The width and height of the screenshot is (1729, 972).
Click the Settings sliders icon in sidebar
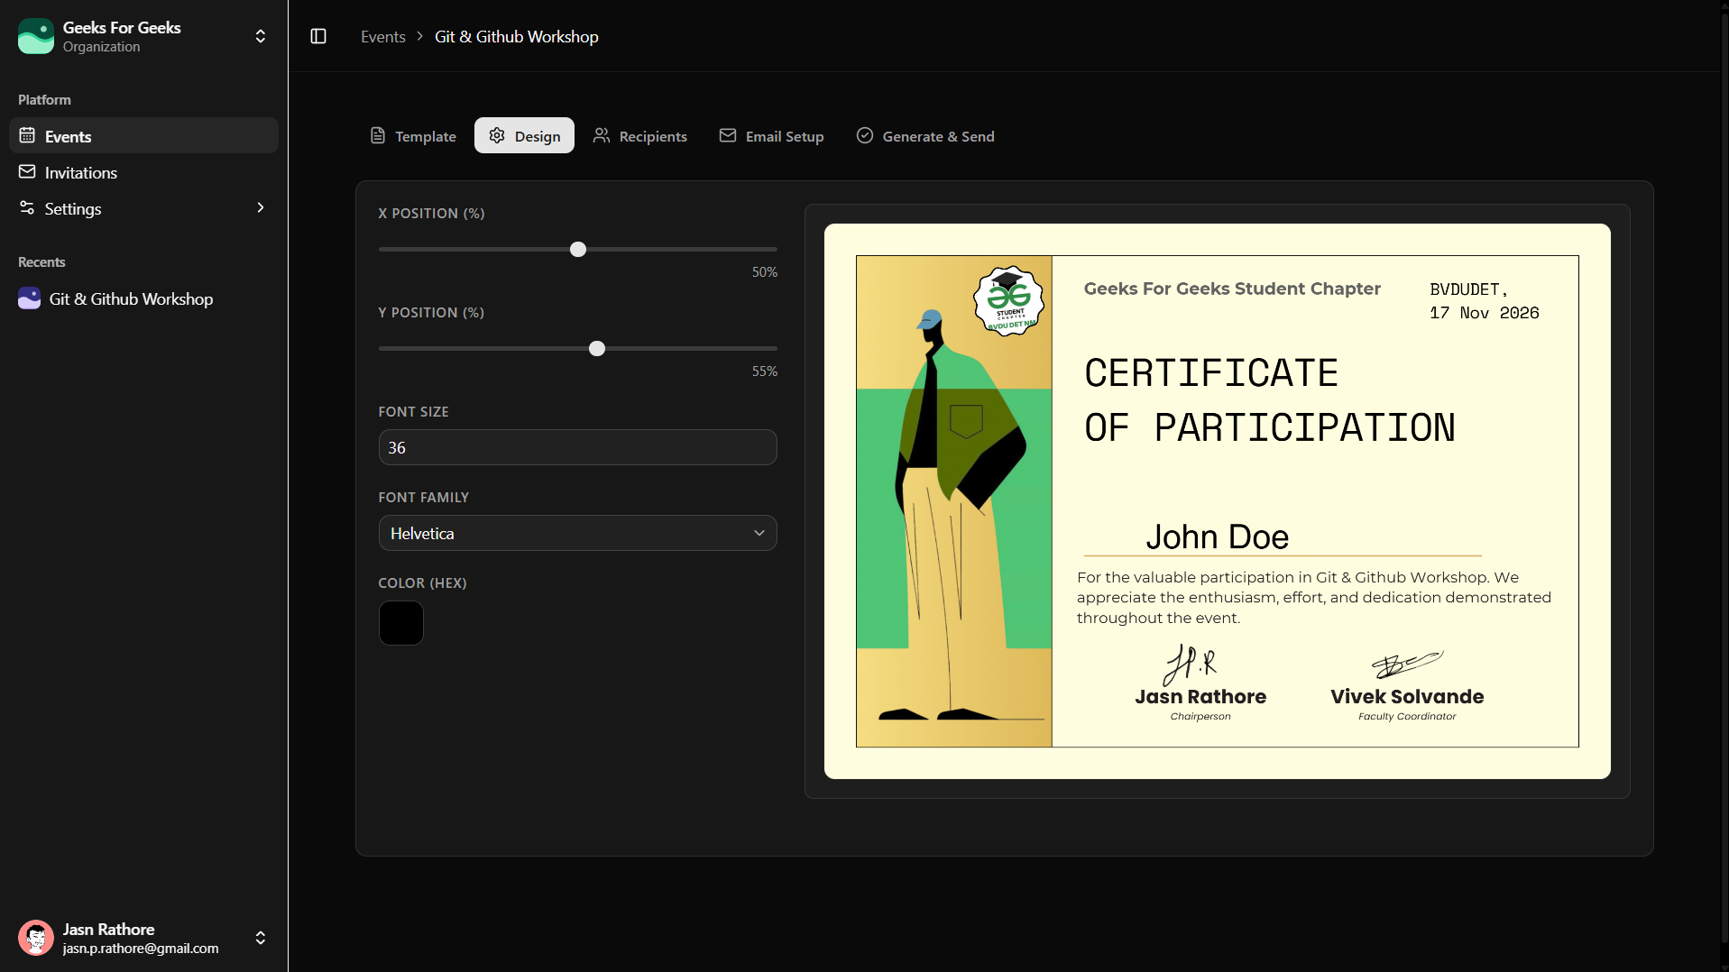pyautogui.click(x=27, y=207)
